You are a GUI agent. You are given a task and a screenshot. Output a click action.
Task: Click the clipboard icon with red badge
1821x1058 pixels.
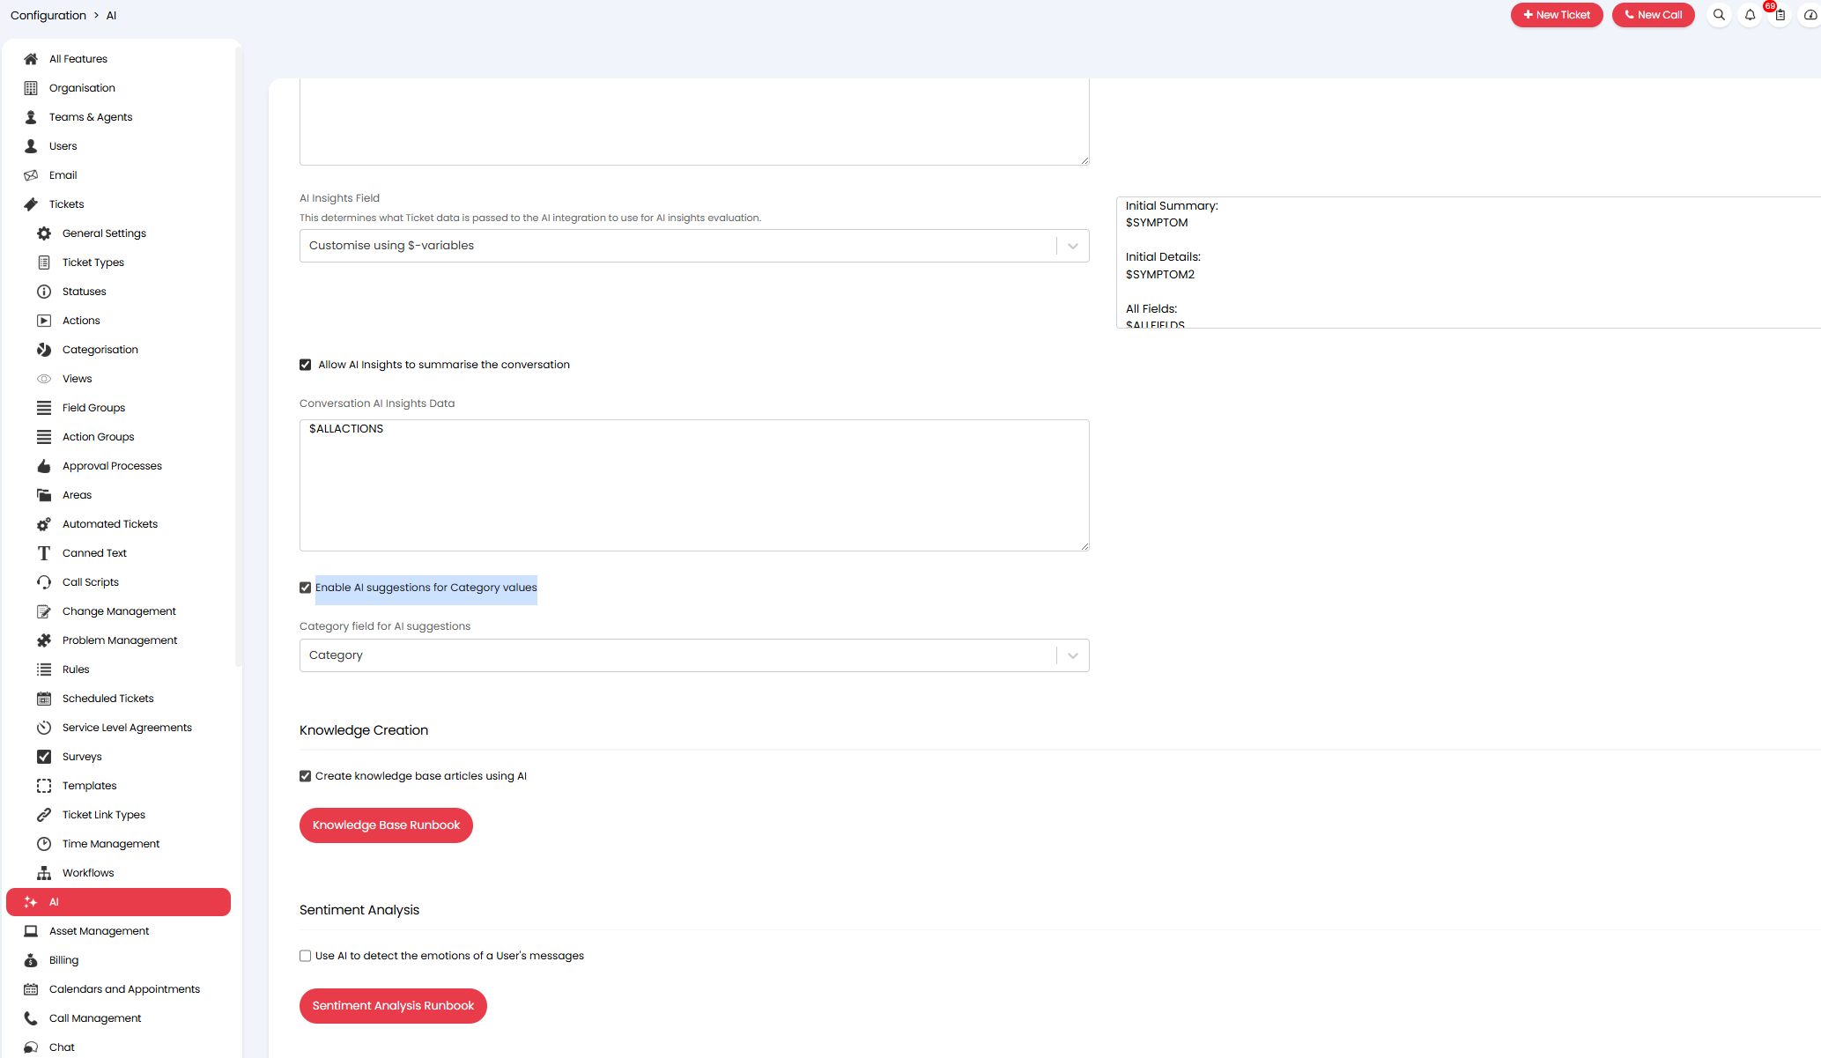click(1780, 15)
